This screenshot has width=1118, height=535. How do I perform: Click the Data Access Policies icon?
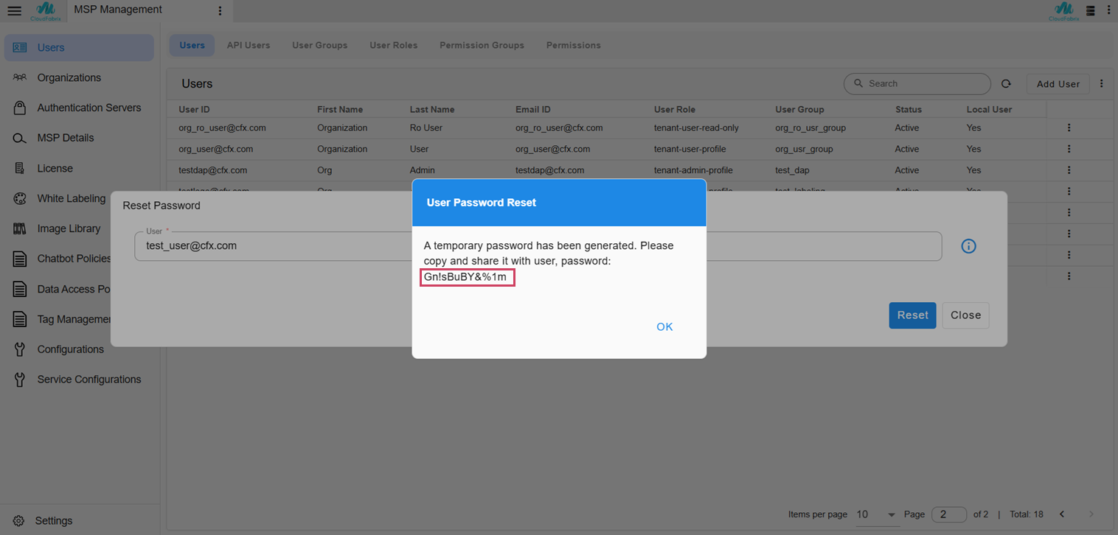click(x=20, y=289)
